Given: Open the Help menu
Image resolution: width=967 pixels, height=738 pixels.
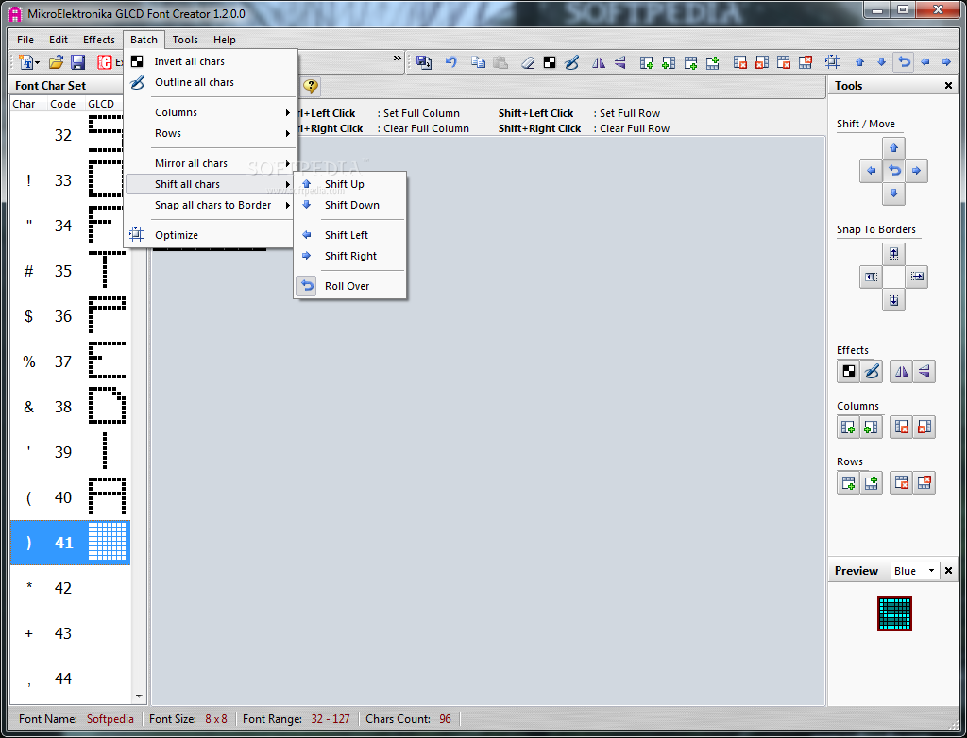Looking at the screenshot, I should [225, 40].
